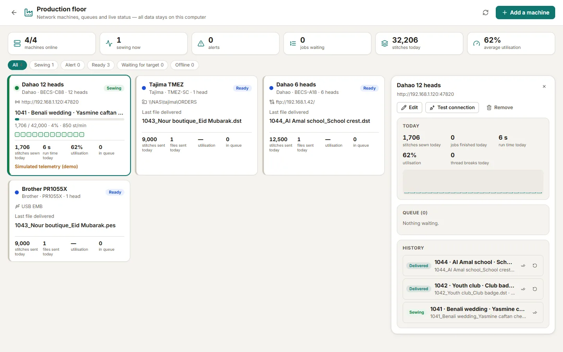Filter machines by Sewing 1
The height and width of the screenshot is (352, 563).
click(44, 65)
